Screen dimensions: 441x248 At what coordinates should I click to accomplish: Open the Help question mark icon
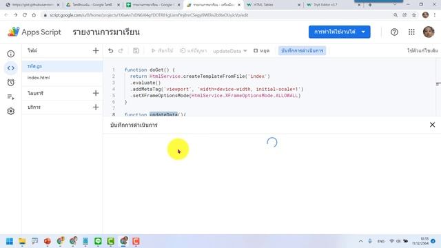pyautogui.click(x=394, y=32)
